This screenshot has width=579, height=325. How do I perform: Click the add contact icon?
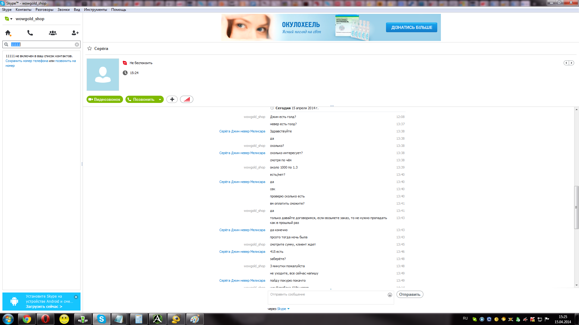tap(75, 33)
